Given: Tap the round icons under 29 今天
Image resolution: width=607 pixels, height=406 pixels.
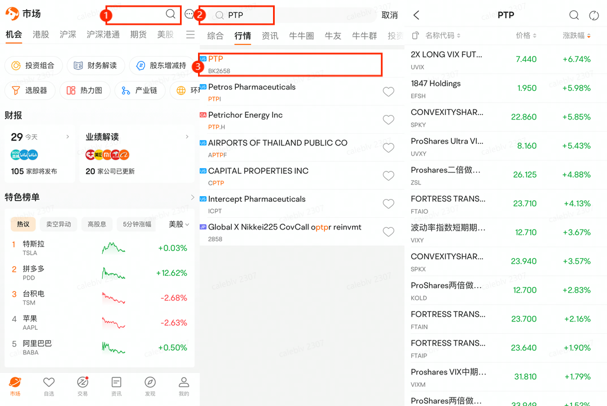Looking at the screenshot, I should [x=24, y=155].
